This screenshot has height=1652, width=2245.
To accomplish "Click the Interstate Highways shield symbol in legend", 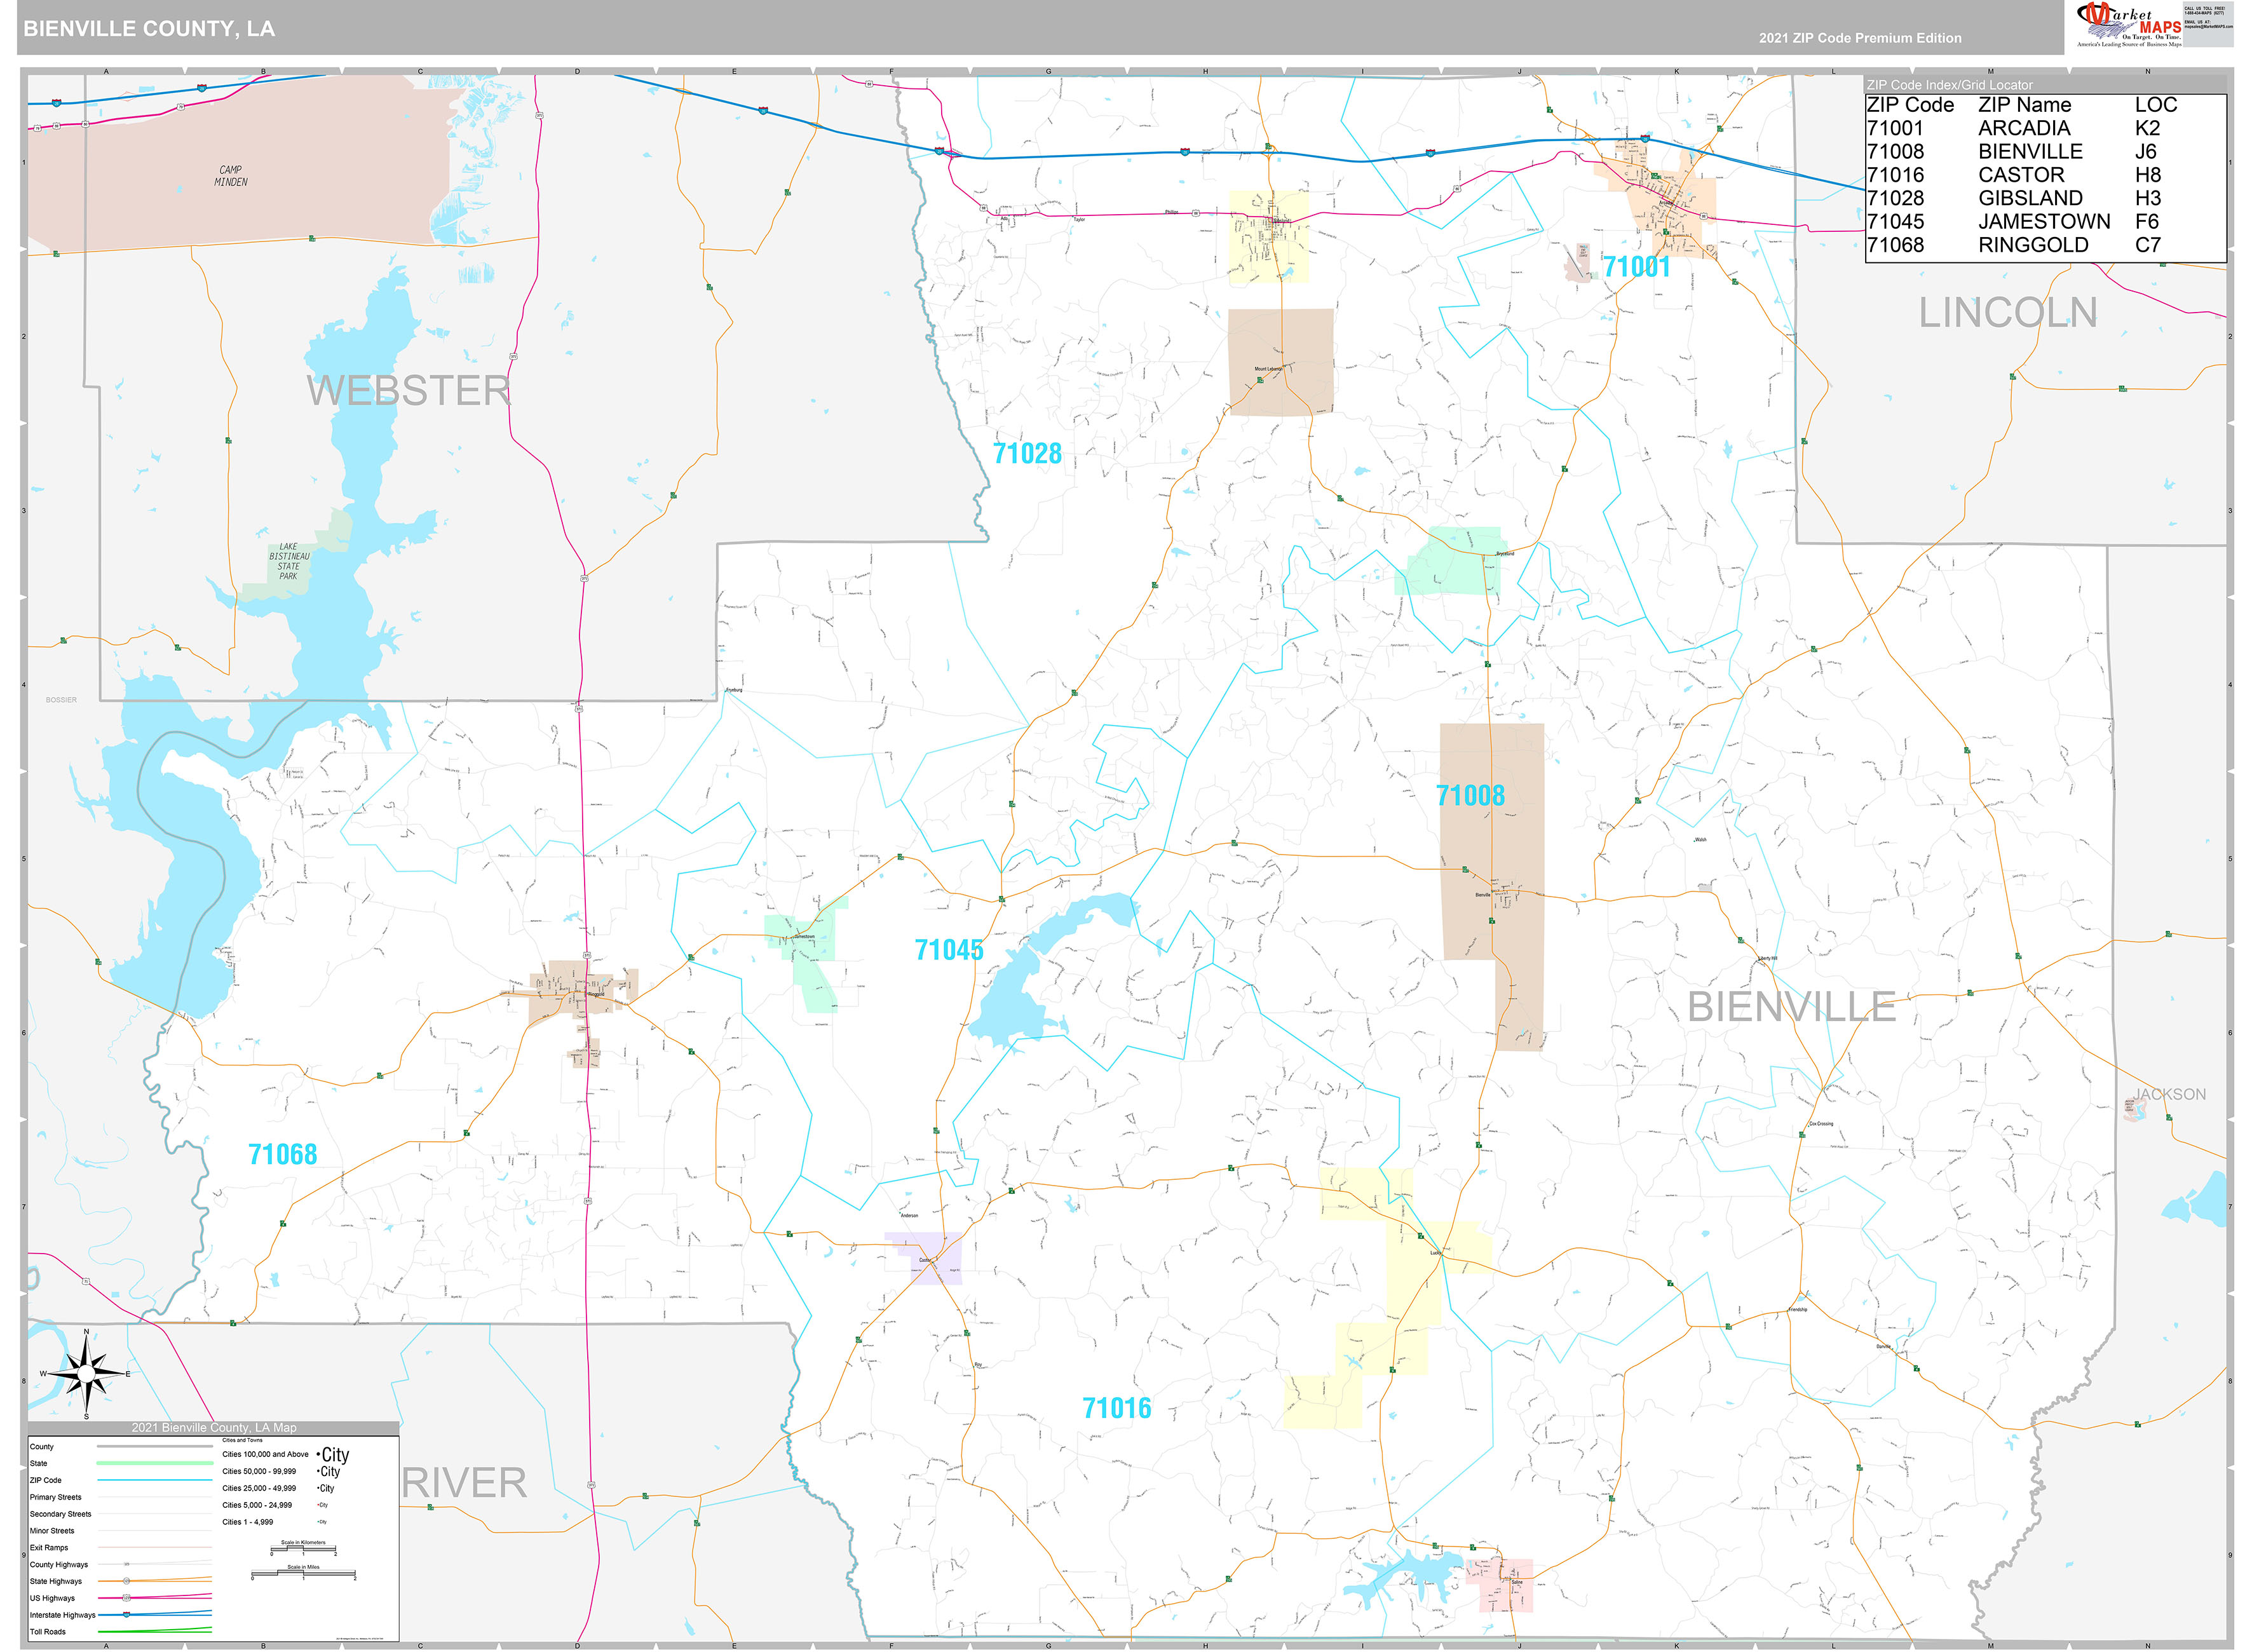I will tap(126, 1615).
